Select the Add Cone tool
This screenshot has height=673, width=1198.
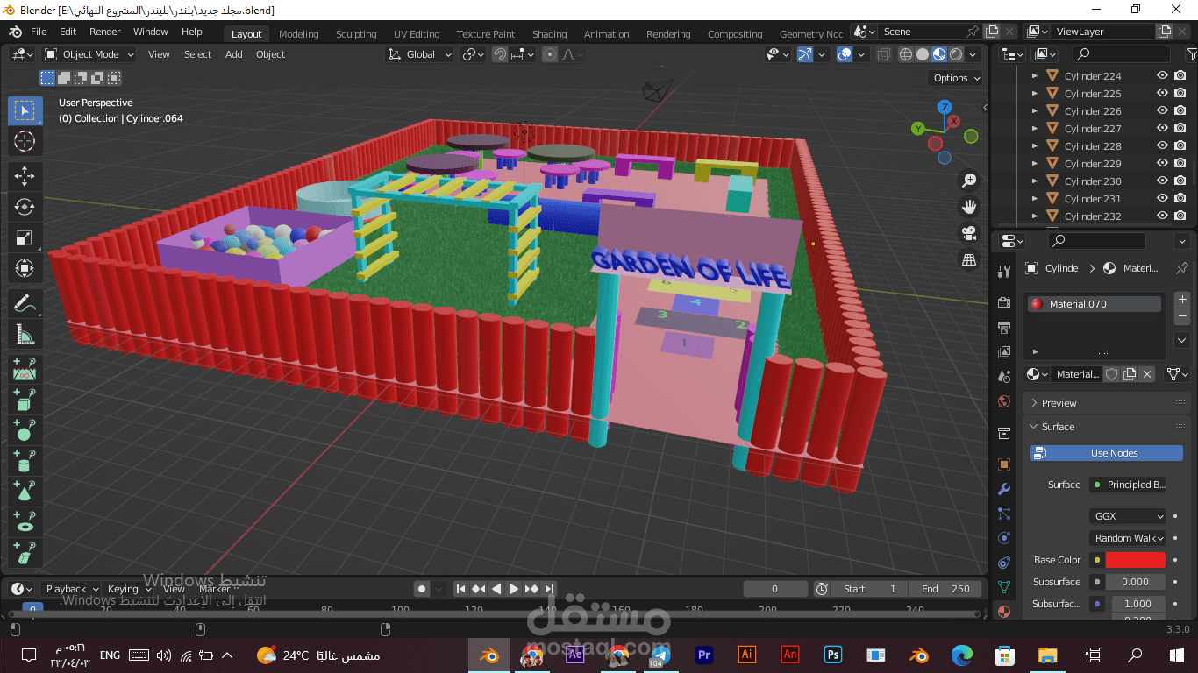(25, 491)
